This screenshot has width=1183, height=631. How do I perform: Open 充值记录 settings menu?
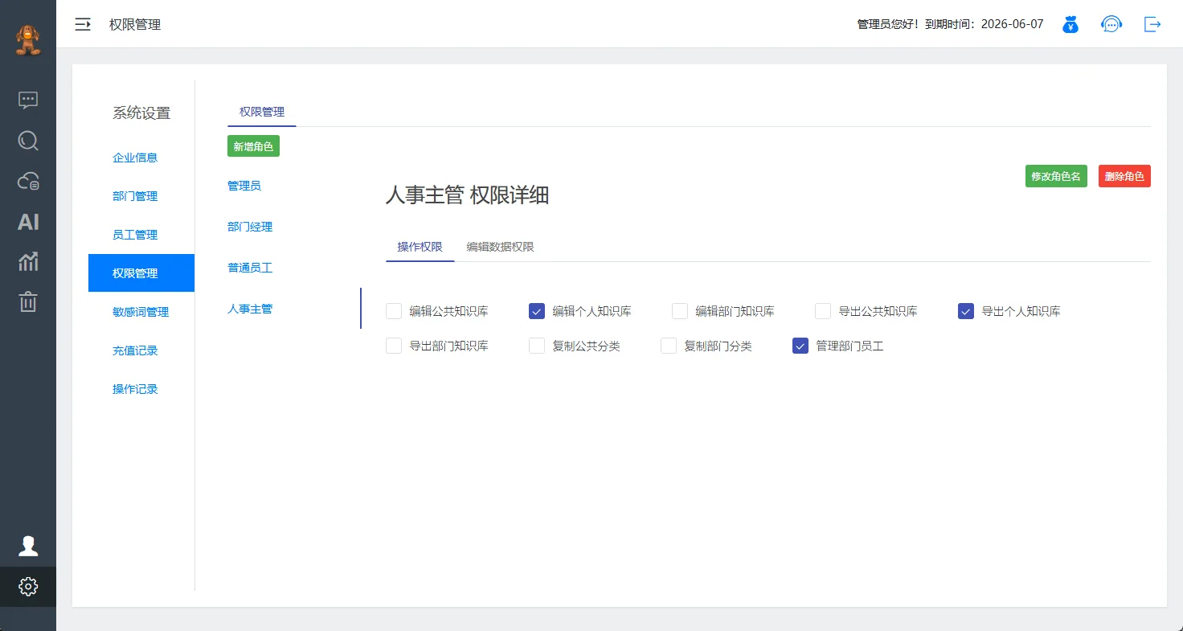coord(135,350)
